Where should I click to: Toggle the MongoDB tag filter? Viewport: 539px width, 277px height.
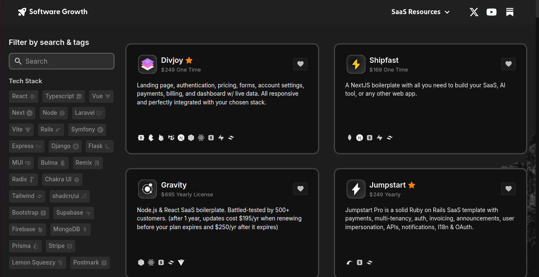[70, 229]
